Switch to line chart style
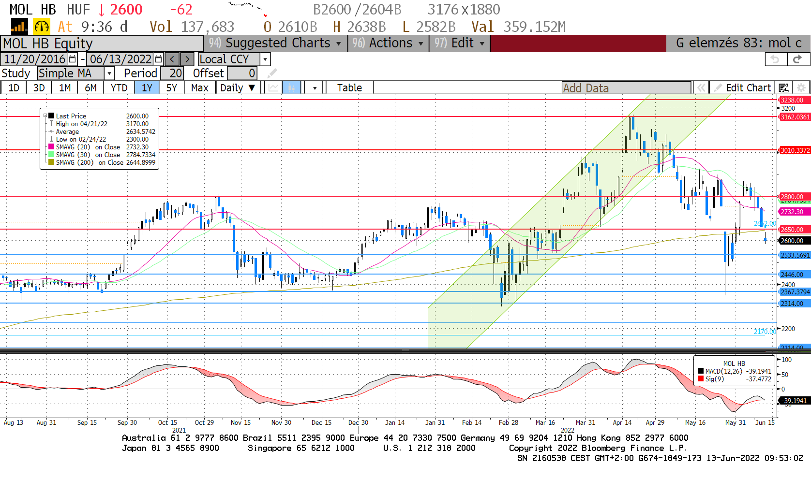The width and height of the screenshot is (811, 479). 274,87
